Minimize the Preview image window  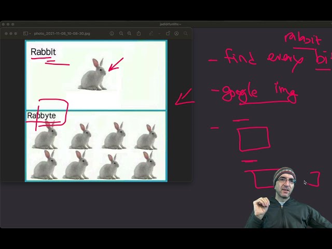11,33
